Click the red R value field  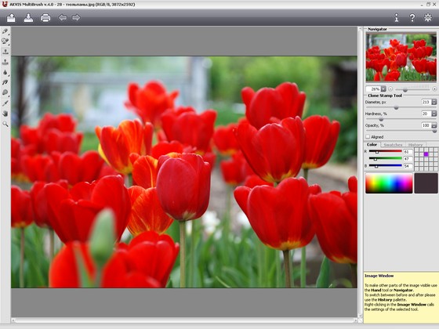(x=408, y=152)
